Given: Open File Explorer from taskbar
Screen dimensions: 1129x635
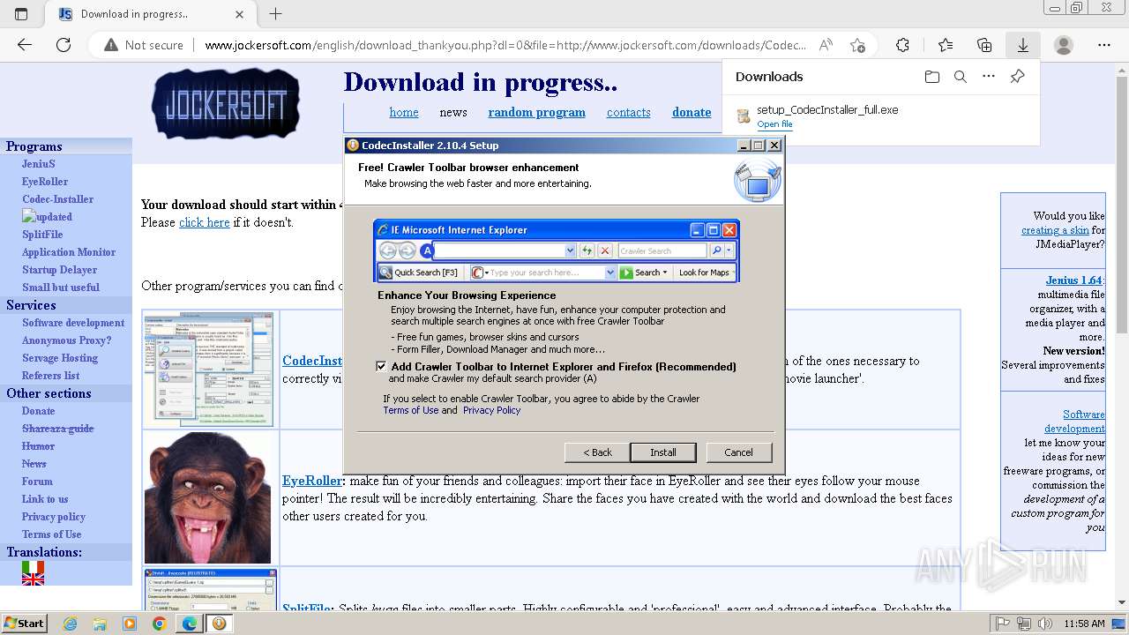Looking at the screenshot, I should point(100,624).
